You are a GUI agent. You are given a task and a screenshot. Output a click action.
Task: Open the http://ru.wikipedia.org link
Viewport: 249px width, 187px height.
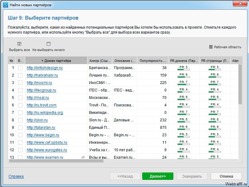(45, 113)
